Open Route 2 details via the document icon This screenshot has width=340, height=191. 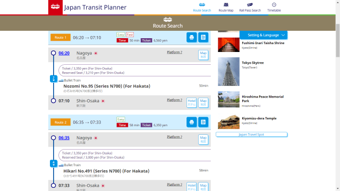203,122
